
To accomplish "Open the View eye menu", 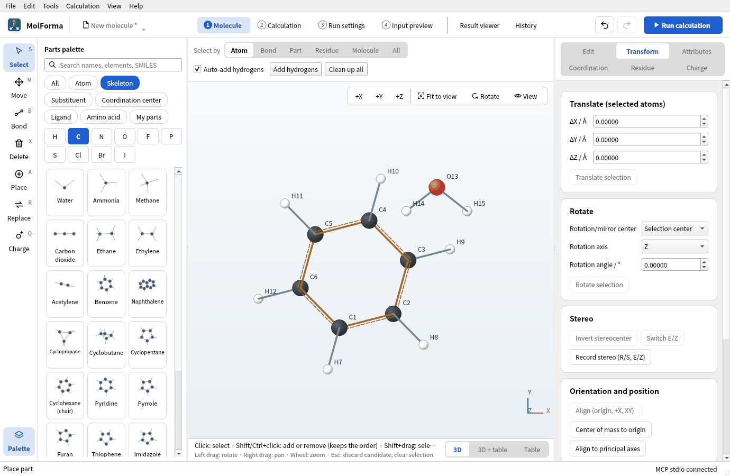I will (x=526, y=96).
